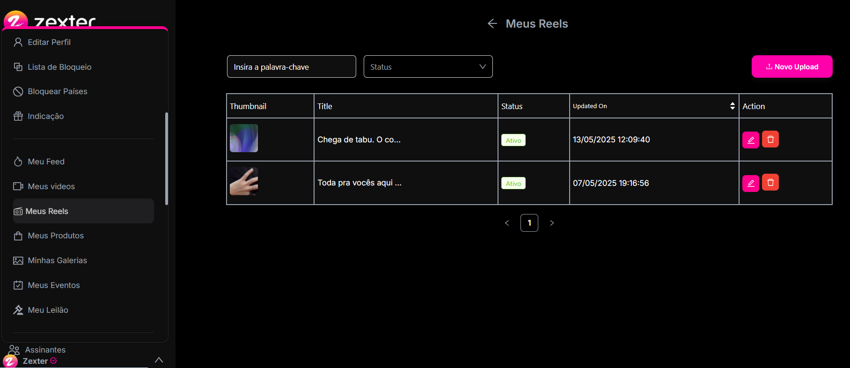Open the hand thumbnail of second reel
The image size is (850, 368).
coord(243,182)
